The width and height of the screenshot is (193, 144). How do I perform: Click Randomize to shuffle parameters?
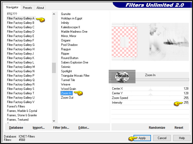click(157, 128)
